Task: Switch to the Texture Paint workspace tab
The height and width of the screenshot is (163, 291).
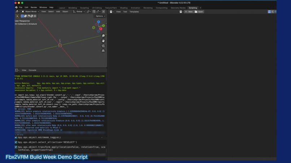Action: point(111,8)
